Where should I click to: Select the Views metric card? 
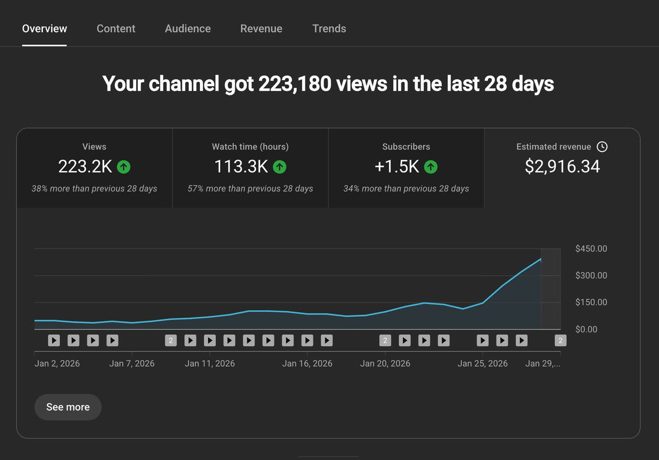coord(94,168)
